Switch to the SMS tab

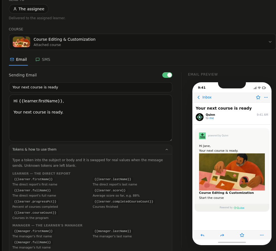43,59
